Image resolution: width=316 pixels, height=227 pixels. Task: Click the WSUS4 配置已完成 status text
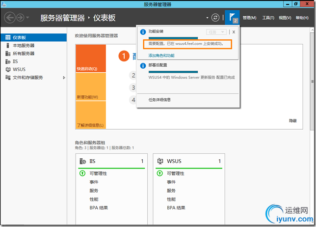[192, 78]
